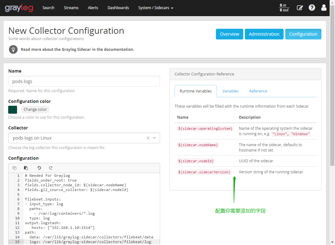The image size is (335, 245).
Task: Select the dark green configuration color swatch
Action: (x=12, y=110)
